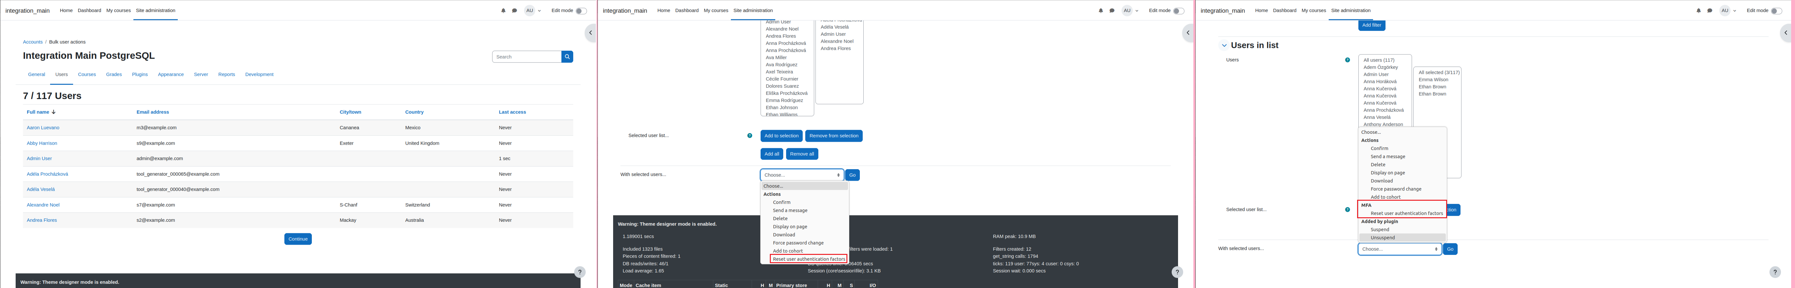Open user menu caret in right screenshot

(x=1734, y=11)
